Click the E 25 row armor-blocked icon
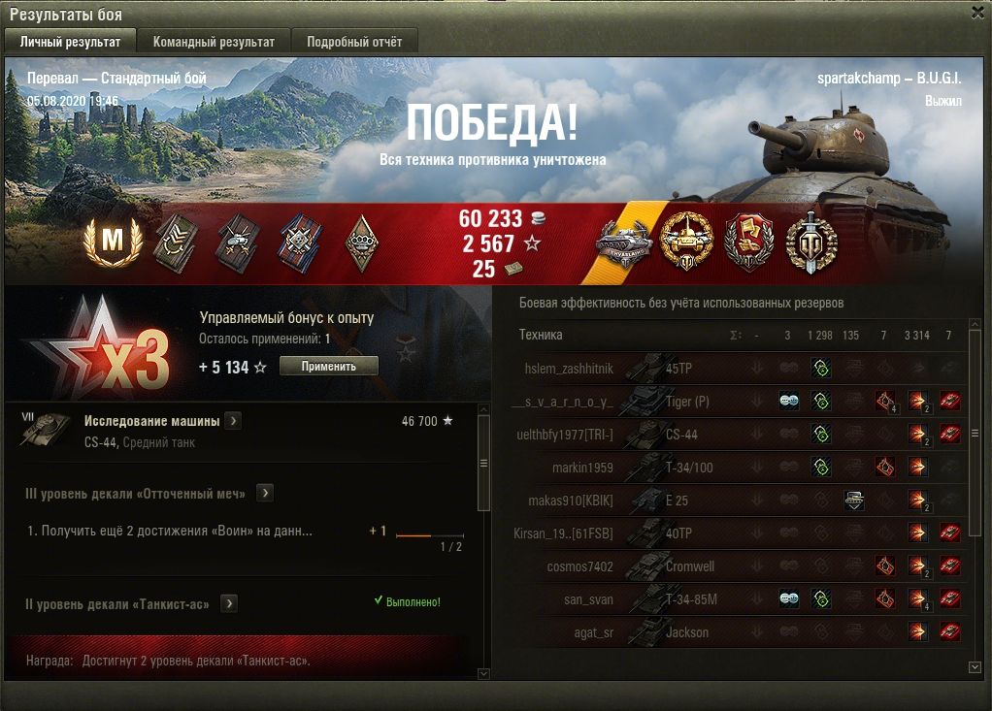 coord(854,501)
